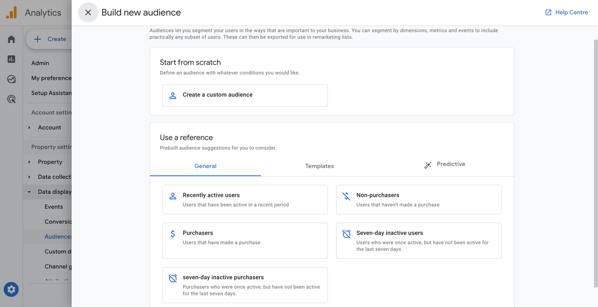598x307 pixels.
Task: Open the Property tree item
Action: (x=50, y=162)
